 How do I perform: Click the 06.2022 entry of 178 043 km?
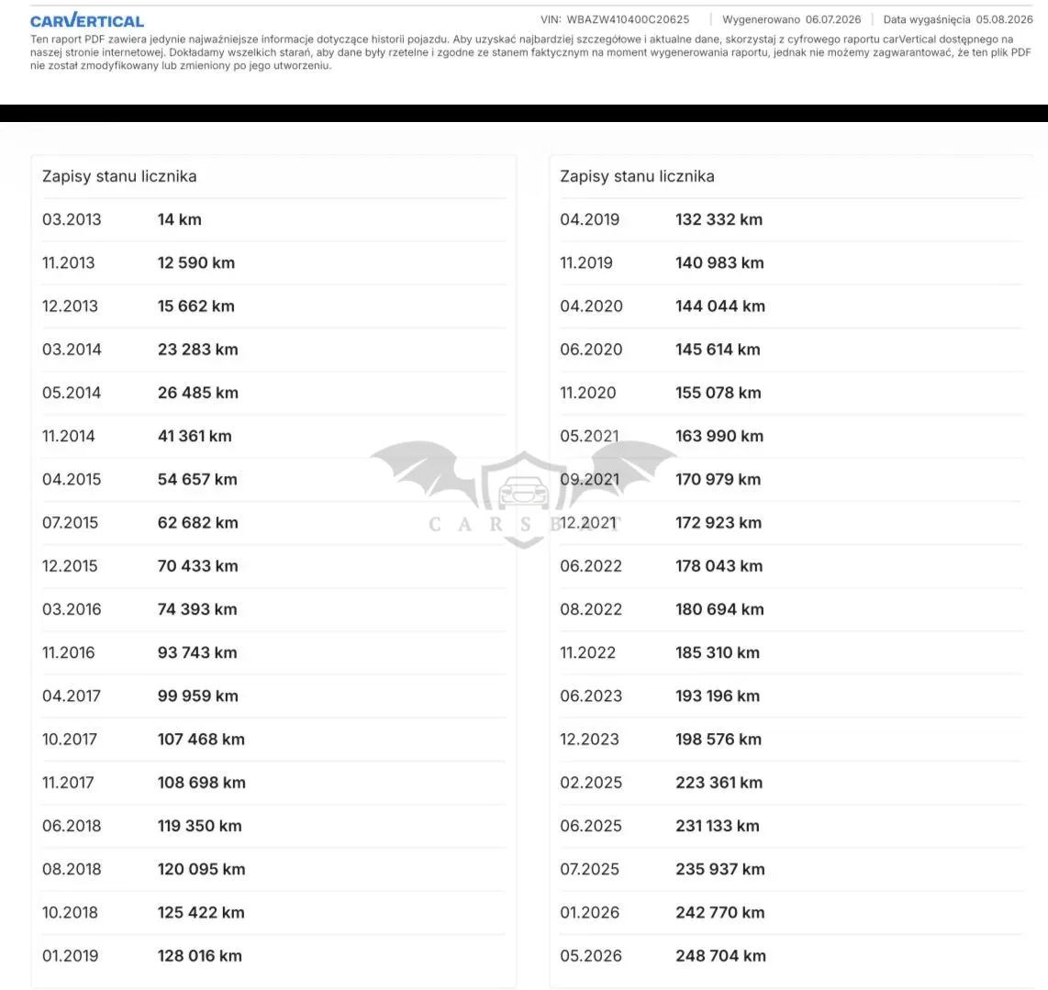(x=791, y=565)
